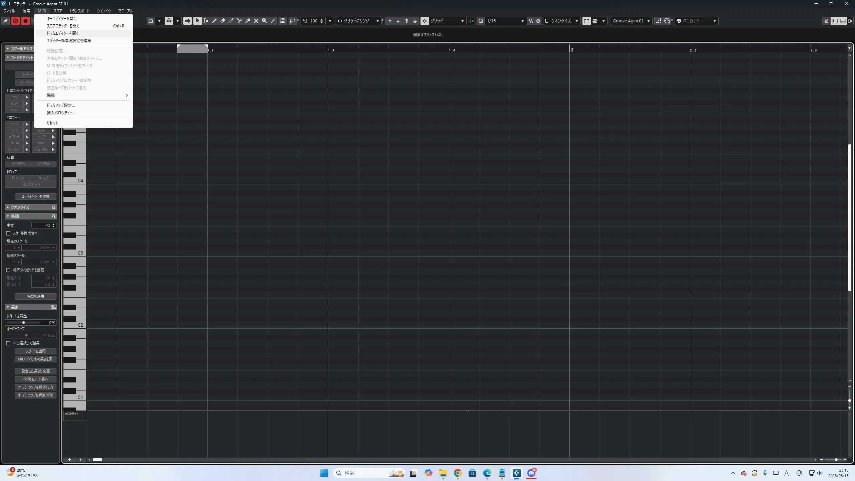Expand the クオンタイズ section

7,207
